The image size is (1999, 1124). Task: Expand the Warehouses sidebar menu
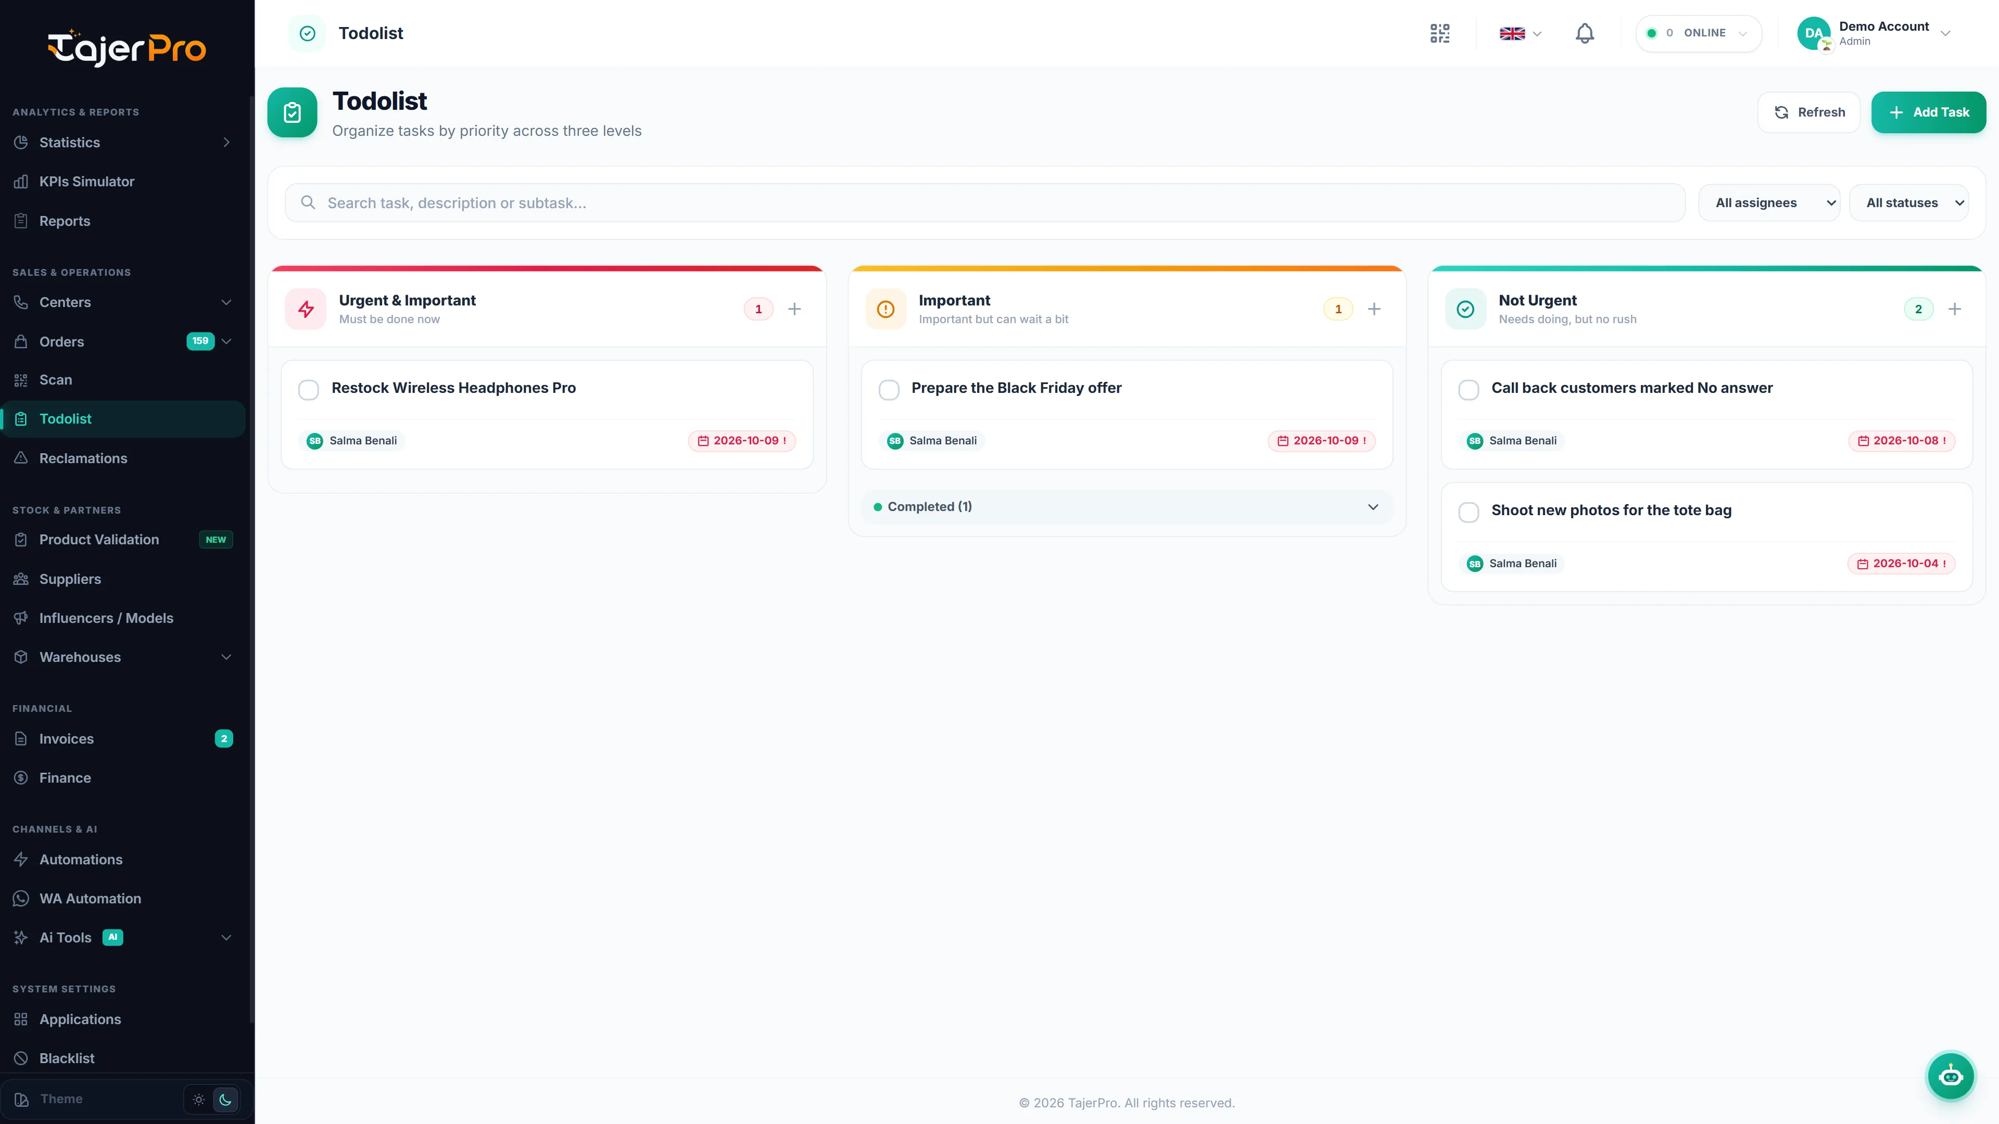coord(123,657)
